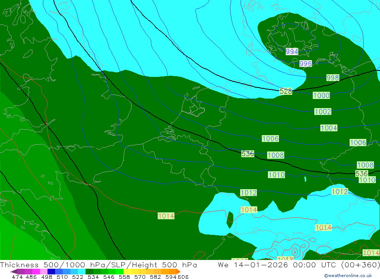The image size is (380, 279).
Task: Click legend value 570
Action: [x=139, y=277]
